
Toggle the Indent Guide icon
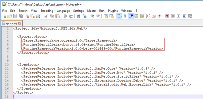131,16
